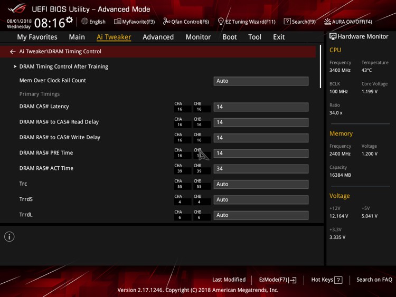Edit DRAM RAS# to CAS# Read Delay field
The width and height of the screenshot is (396, 297).
[x=261, y=122]
